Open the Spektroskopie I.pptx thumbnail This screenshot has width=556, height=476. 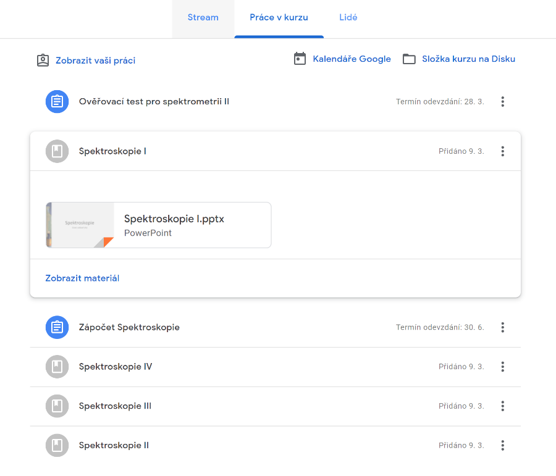pyautogui.click(x=80, y=225)
